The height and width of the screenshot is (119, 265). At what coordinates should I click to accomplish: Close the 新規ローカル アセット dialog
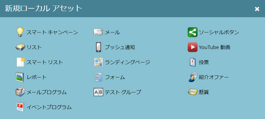pyautogui.click(x=257, y=9)
